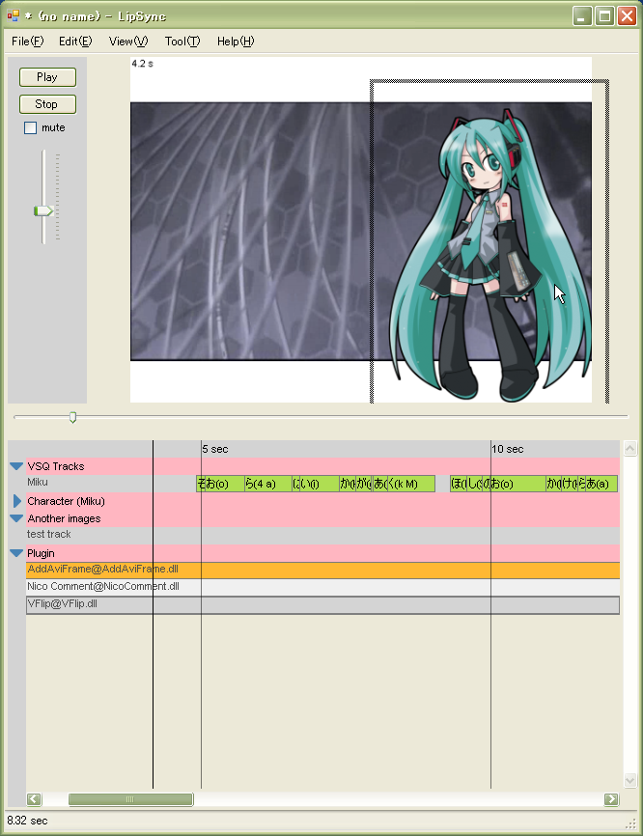Click the horizontal scrollbar thumb
This screenshot has height=836, width=643.
tap(130, 799)
